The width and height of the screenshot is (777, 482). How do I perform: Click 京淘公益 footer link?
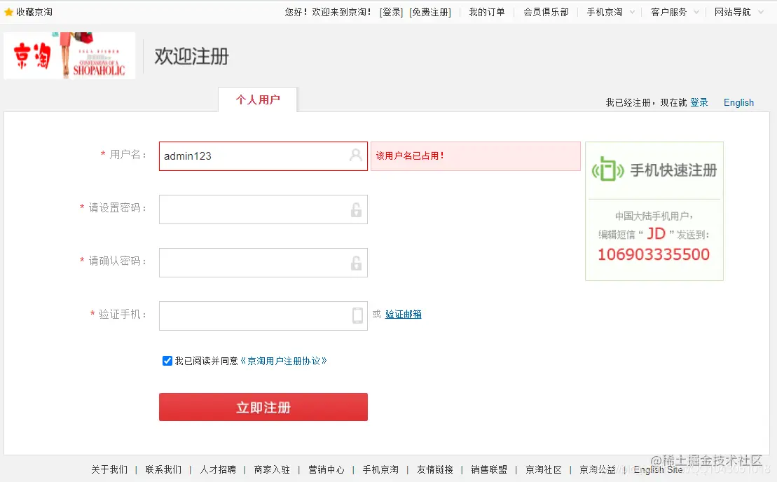pos(597,469)
